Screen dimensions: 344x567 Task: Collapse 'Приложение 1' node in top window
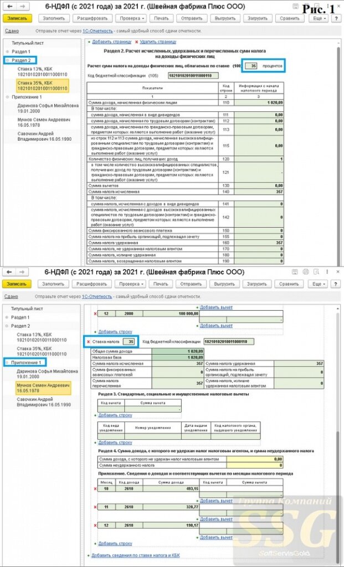coord(7,97)
